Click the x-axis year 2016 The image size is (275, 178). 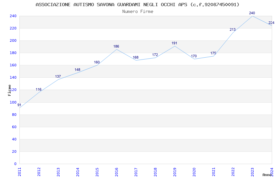[x=116, y=172]
